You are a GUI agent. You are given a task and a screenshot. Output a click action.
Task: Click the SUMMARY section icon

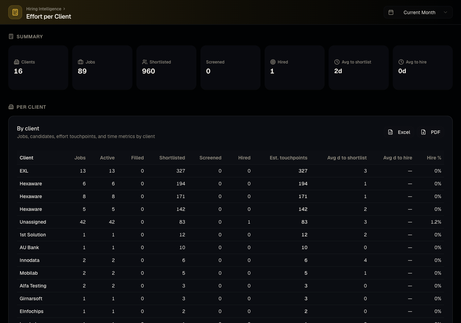11,37
